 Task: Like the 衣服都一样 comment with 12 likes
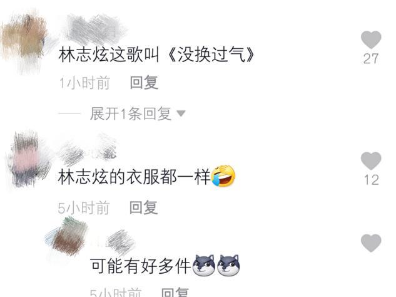(371, 161)
